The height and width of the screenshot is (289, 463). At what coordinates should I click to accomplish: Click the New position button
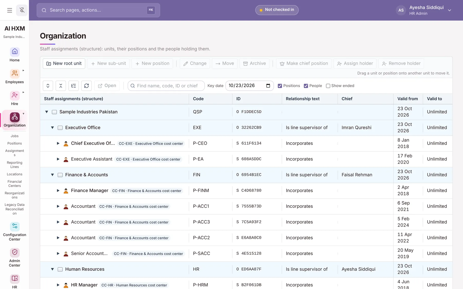click(x=152, y=63)
